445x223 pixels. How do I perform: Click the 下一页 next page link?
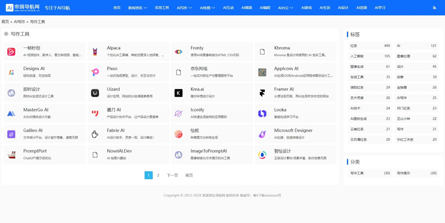172,176
